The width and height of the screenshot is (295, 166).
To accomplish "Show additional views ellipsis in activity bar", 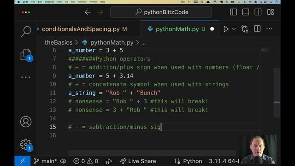I will point(26,77).
